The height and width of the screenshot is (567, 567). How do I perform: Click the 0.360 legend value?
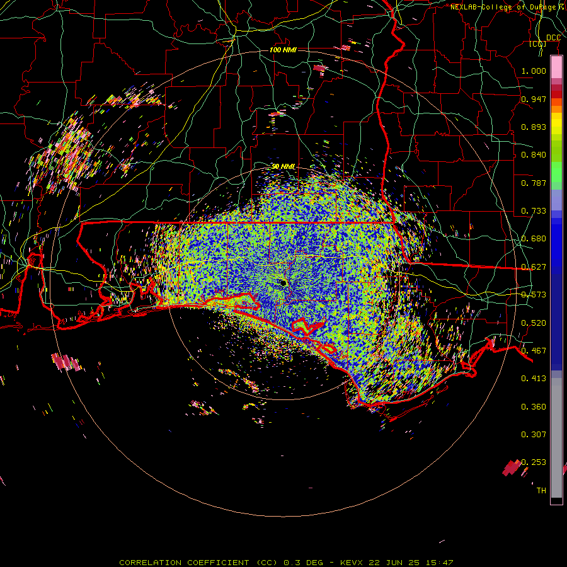coord(534,407)
